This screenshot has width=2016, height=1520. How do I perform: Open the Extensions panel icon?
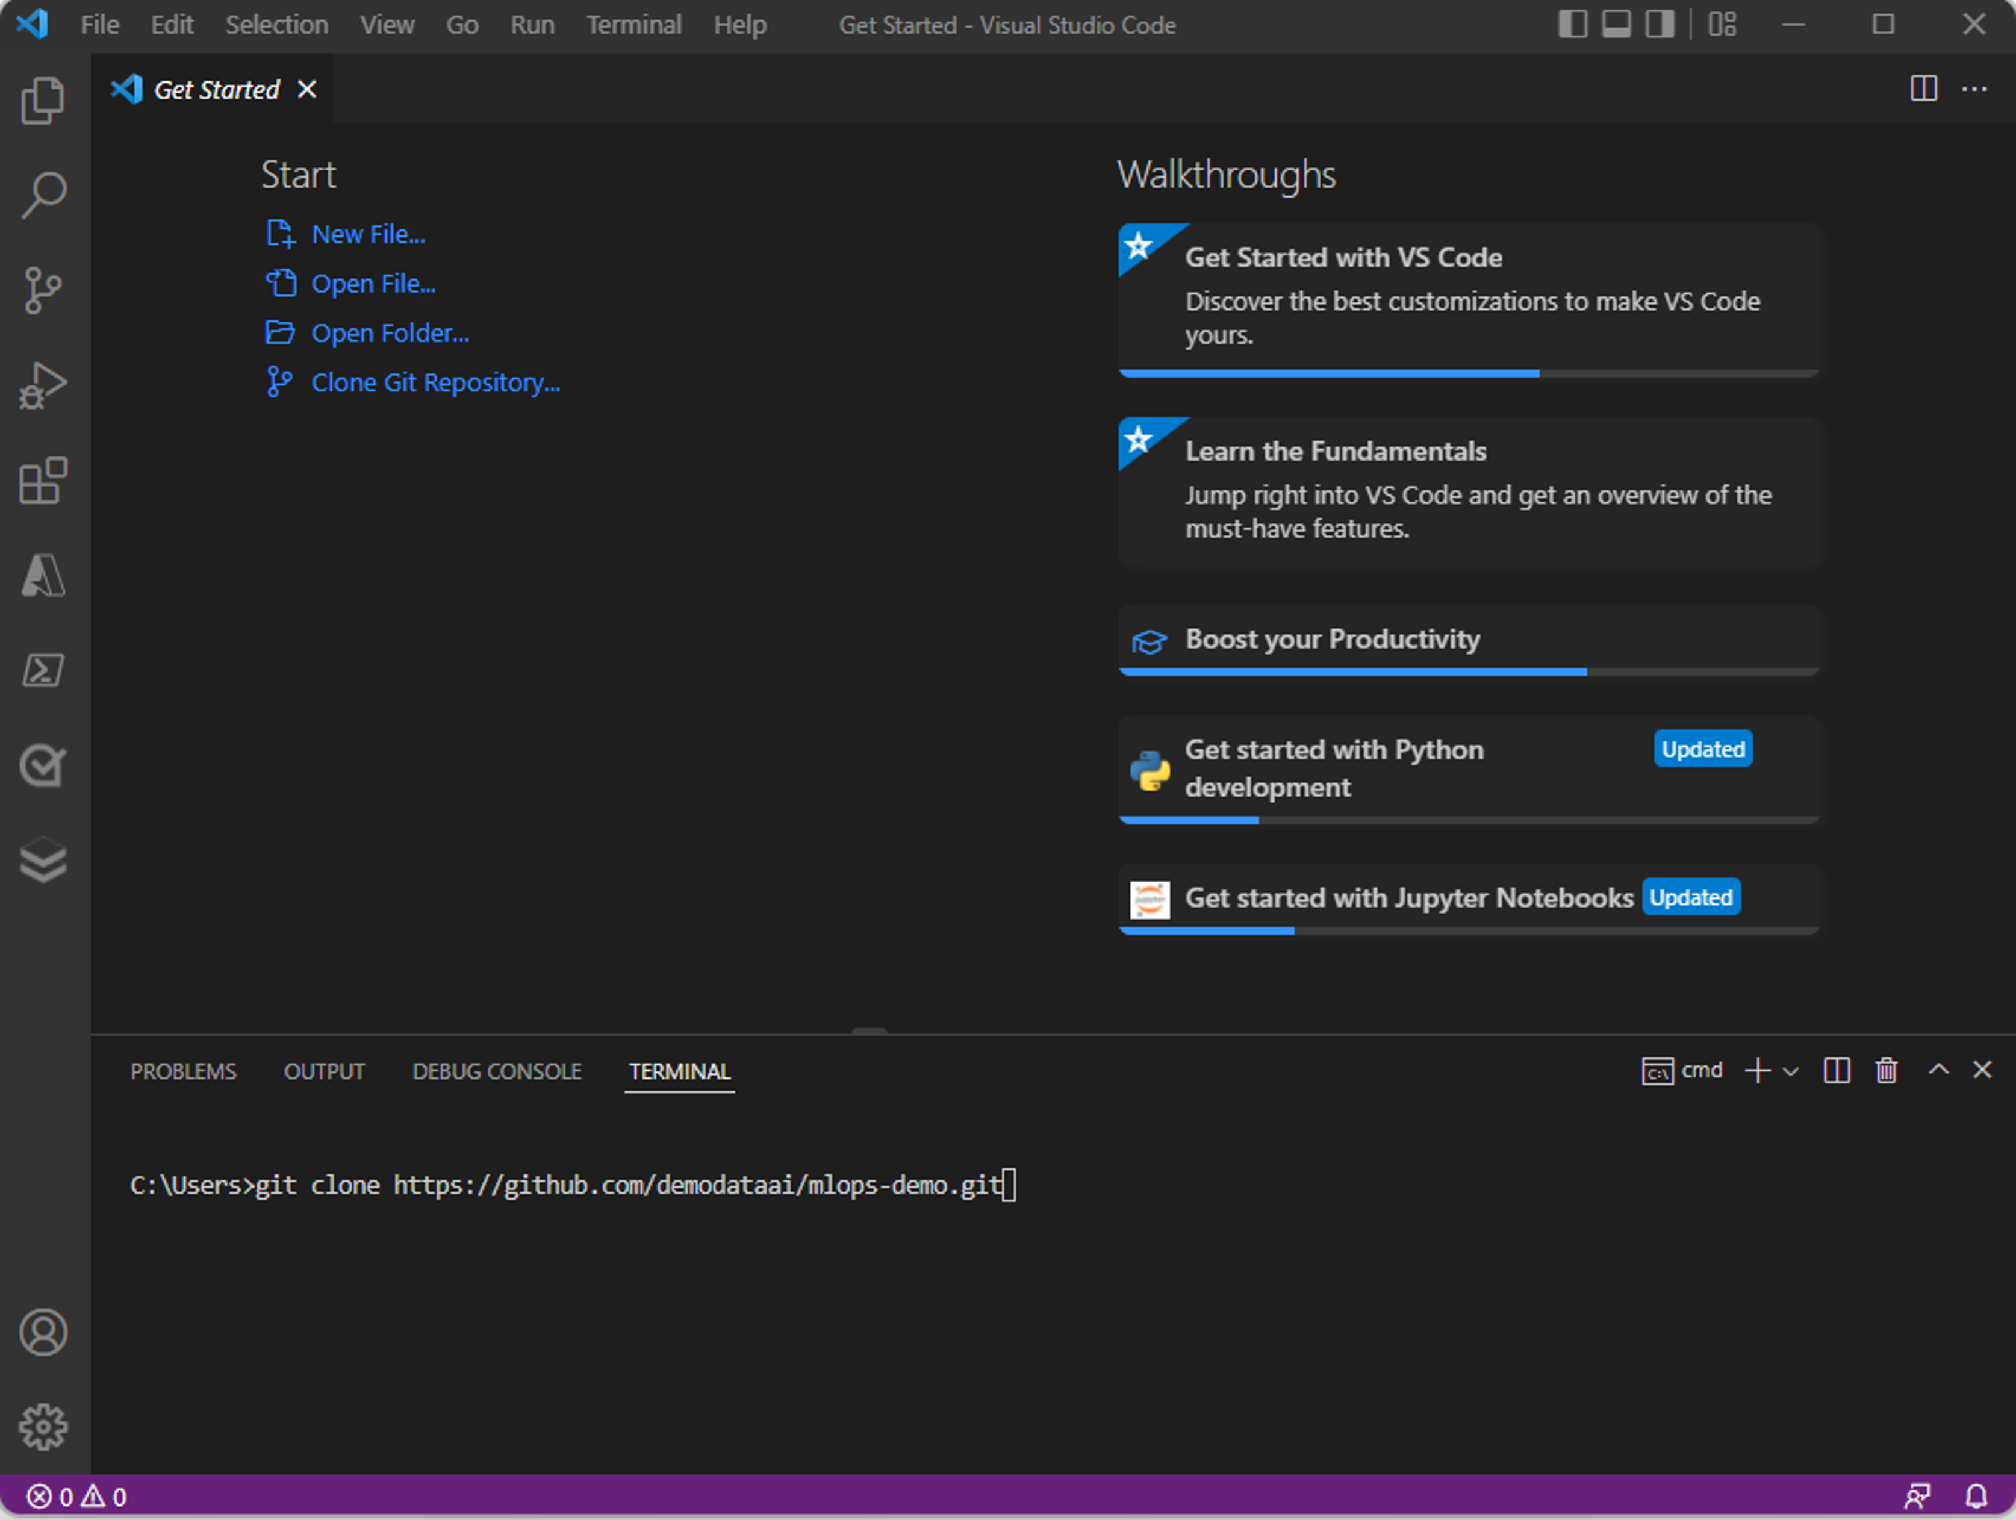(43, 479)
